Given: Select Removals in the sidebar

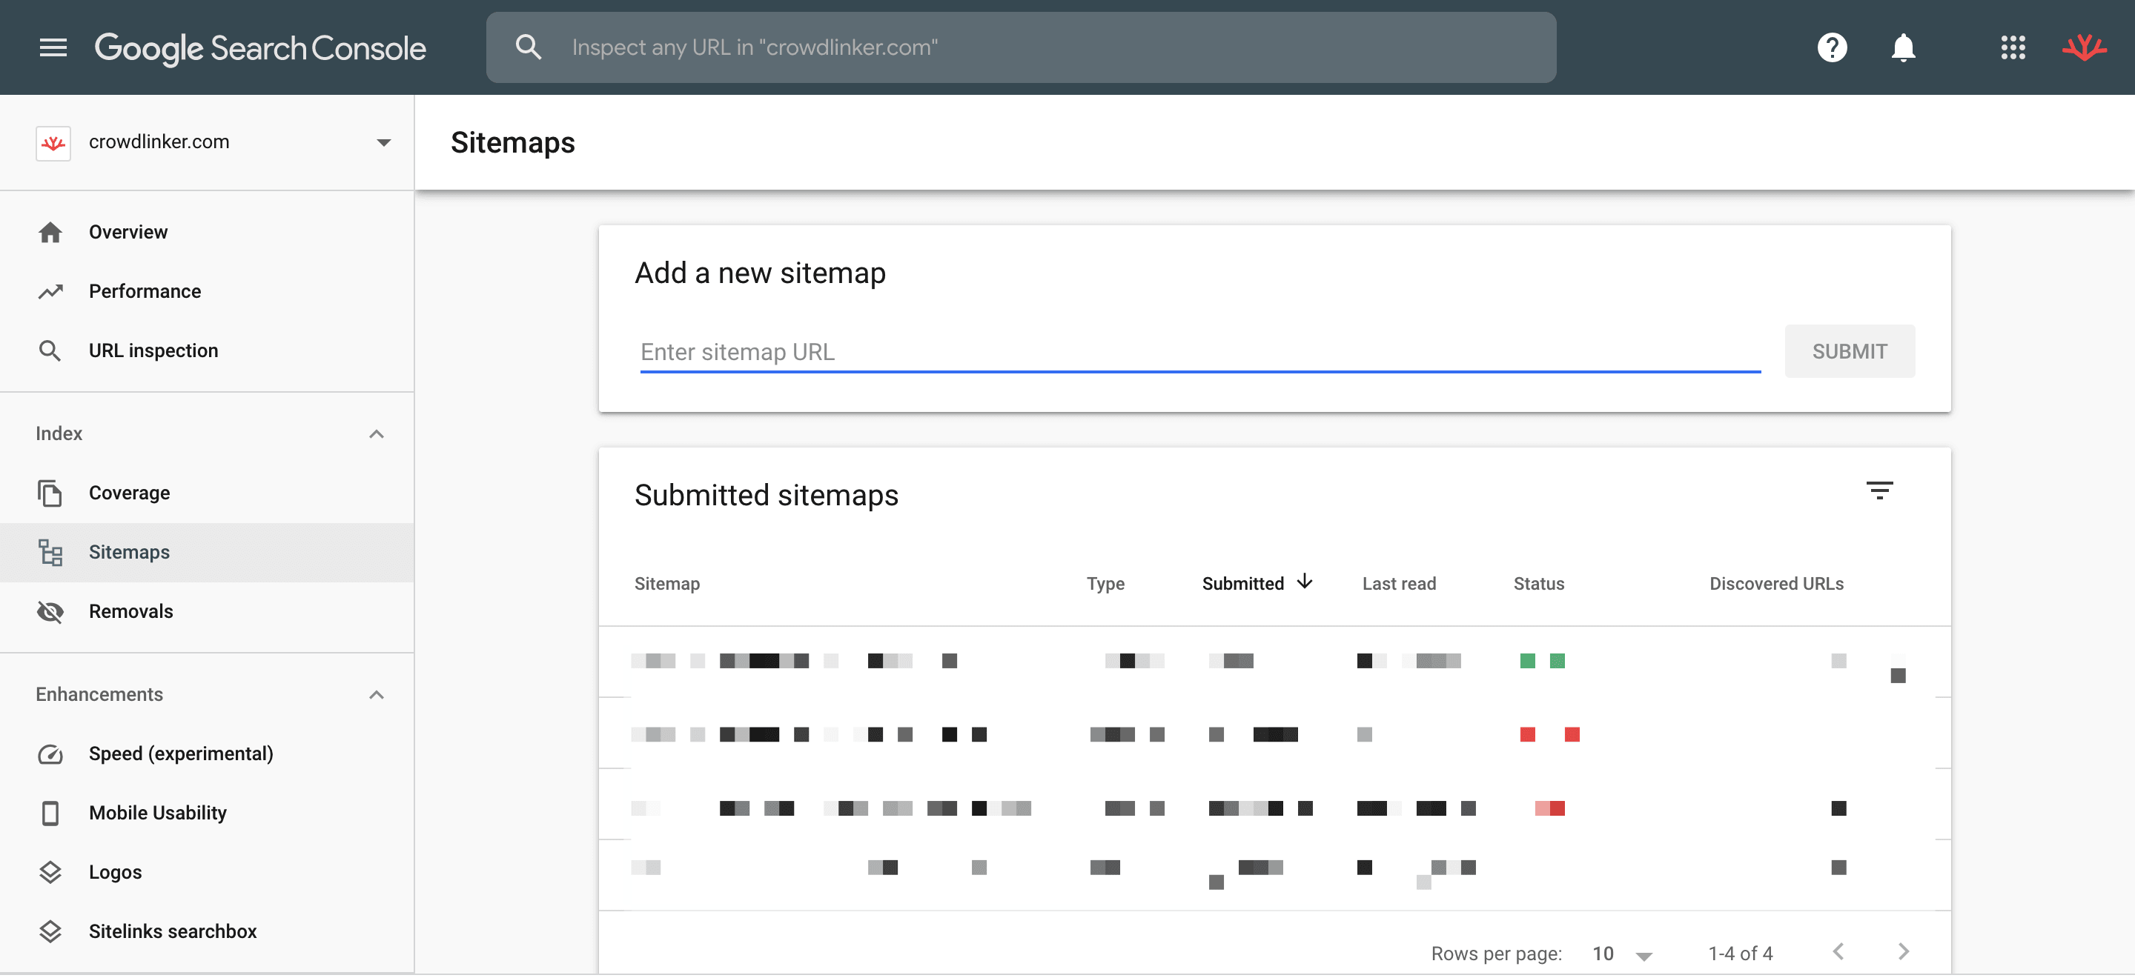Looking at the screenshot, I should pyautogui.click(x=131, y=611).
